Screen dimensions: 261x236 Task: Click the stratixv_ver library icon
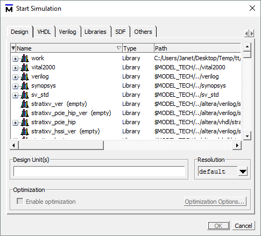tap(25, 104)
